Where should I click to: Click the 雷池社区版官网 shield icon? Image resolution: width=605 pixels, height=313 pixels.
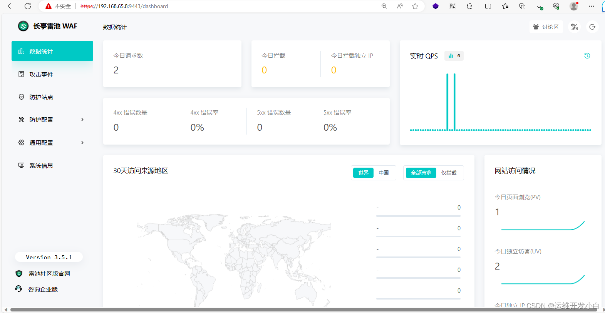[19, 274]
